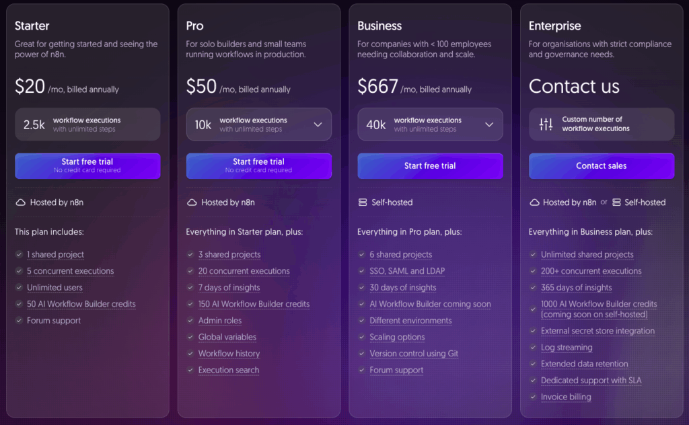689x425 pixels.
Task: Click checkmark next to Invoice billing
Action: coord(533,397)
